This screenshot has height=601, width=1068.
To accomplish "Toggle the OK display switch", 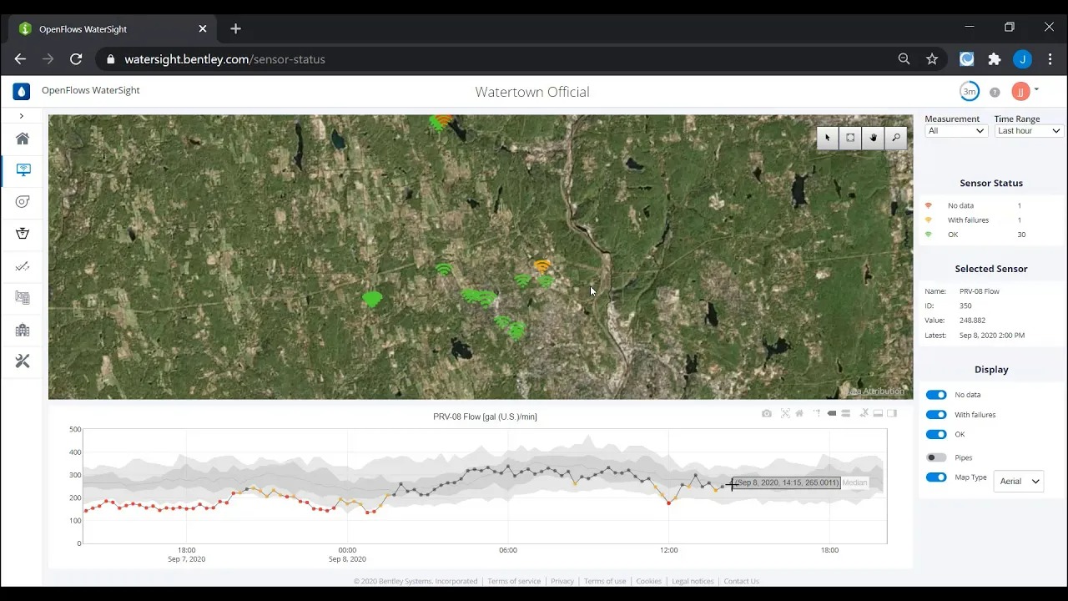I will pyautogui.click(x=936, y=434).
